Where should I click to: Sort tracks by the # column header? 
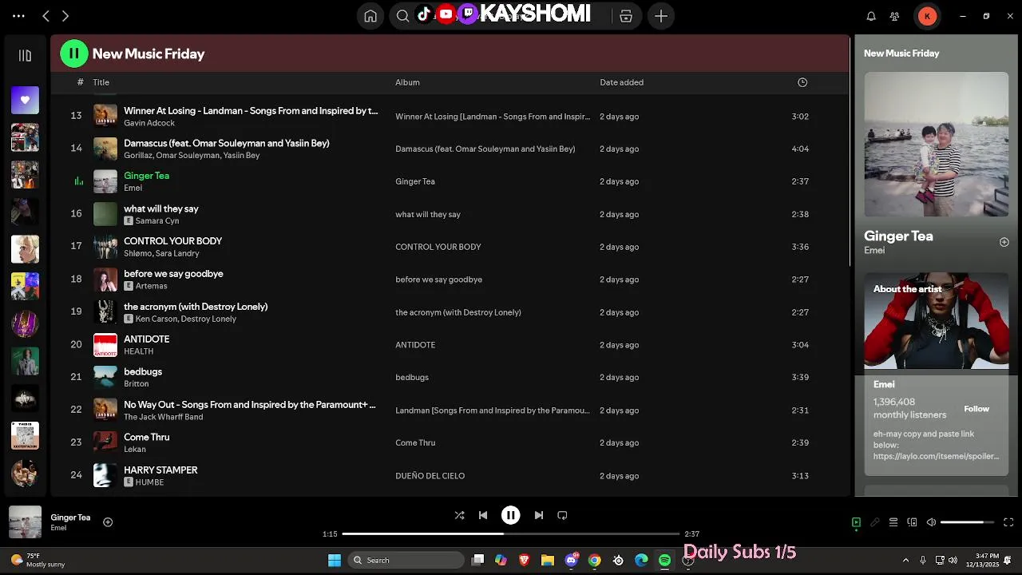pos(80,82)
